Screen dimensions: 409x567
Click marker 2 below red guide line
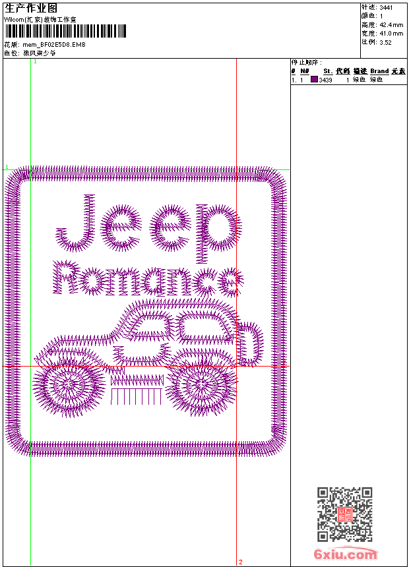(241, 562)
